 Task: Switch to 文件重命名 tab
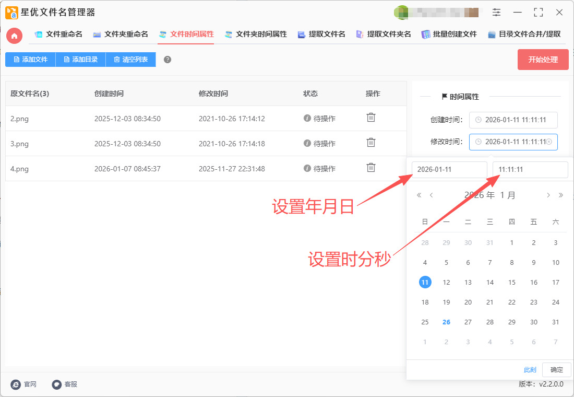click(58, 34)
